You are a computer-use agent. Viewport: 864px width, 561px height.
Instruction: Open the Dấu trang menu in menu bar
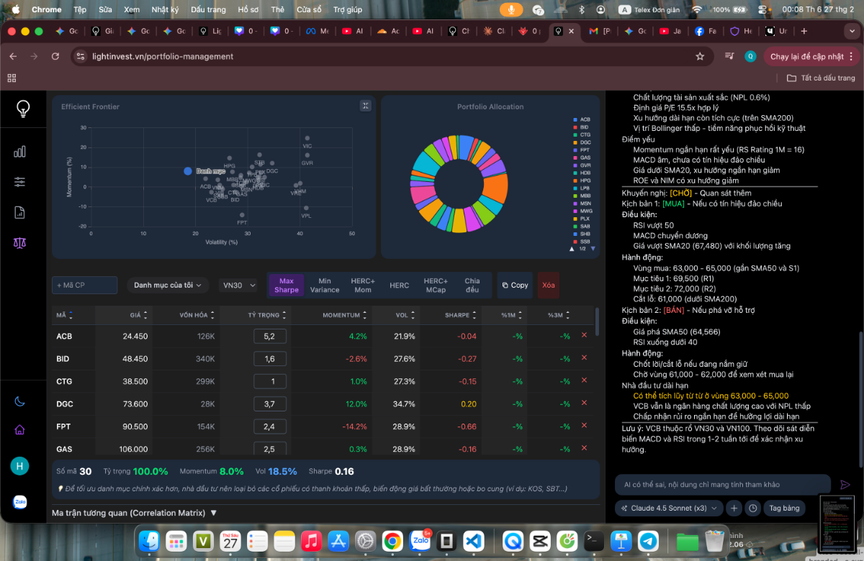click(x=208, y=10)
